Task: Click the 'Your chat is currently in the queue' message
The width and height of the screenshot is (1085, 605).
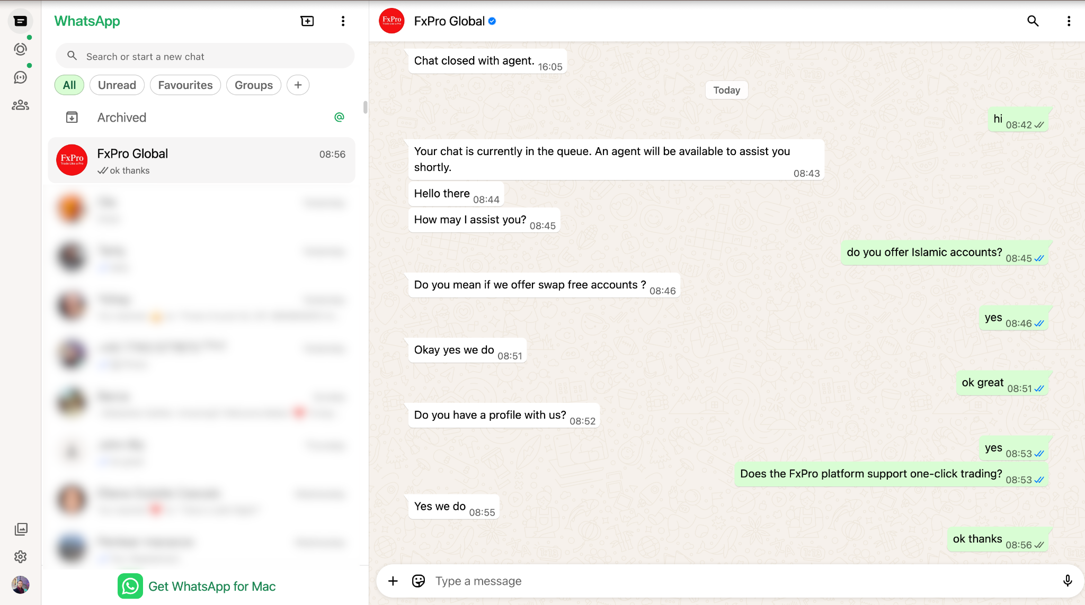Action: click(616, 159)
